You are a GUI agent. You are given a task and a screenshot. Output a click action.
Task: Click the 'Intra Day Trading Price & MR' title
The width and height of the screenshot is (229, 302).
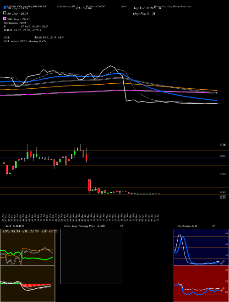[x=84, y=226]
